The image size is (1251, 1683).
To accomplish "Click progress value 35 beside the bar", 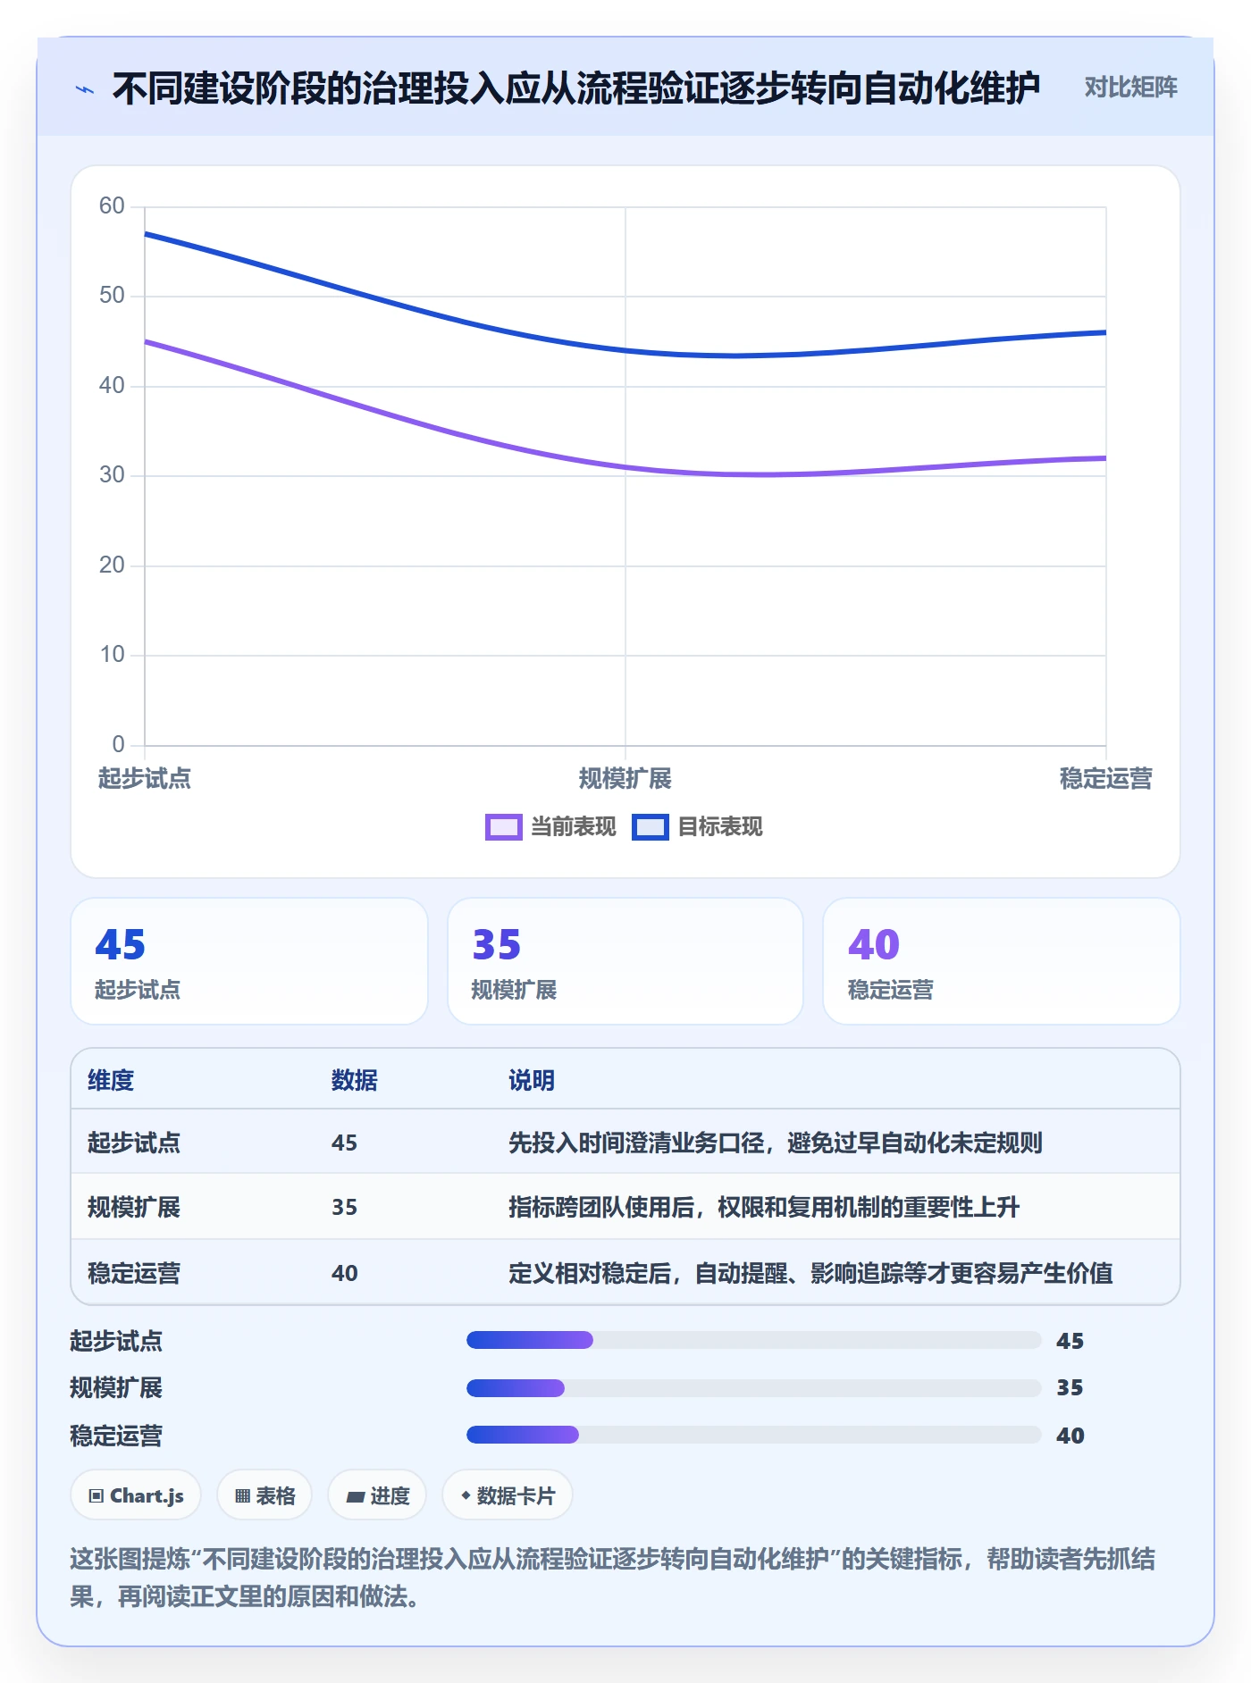I will [x=1070, y=1388].
